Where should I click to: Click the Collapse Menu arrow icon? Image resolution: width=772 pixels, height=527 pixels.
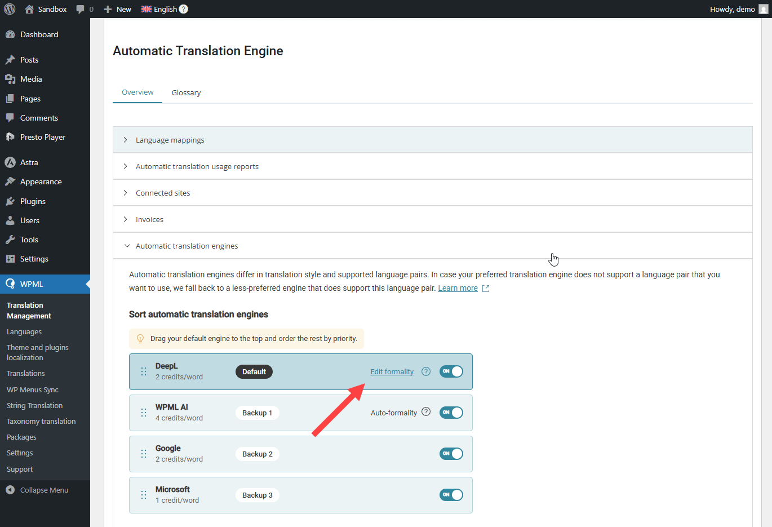pos(10,490)
